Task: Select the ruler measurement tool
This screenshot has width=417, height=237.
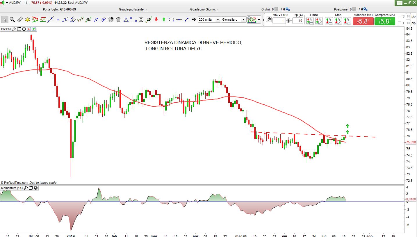Action: tap(20, 19)
